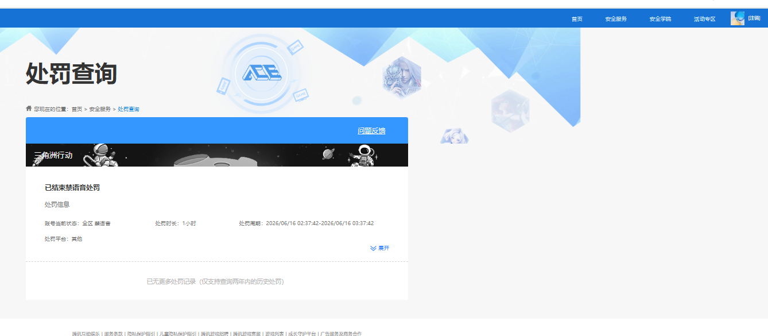Open the 服务条款 footer link
The image size is (768, 336).
pos(114,333)
